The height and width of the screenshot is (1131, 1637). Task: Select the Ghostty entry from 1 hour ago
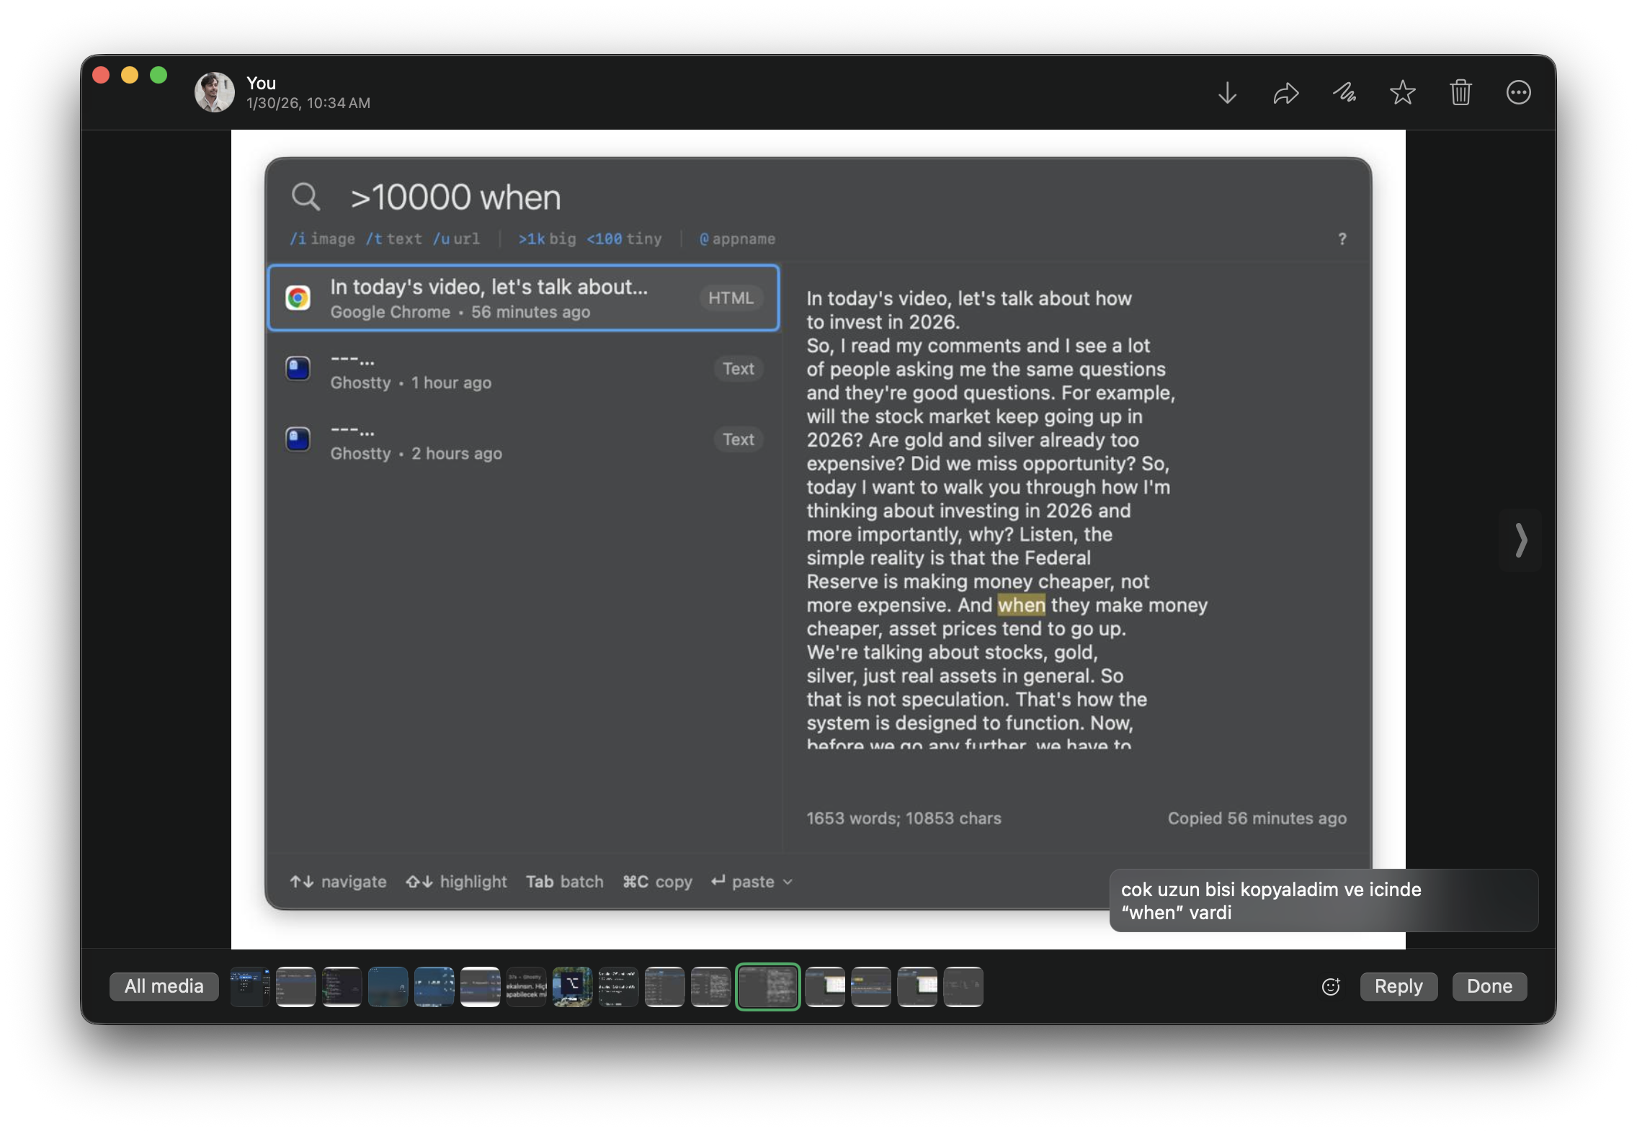[524, 370]
